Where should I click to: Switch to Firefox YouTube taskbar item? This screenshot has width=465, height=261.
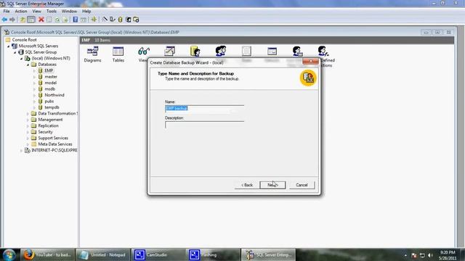pos(47,254)
